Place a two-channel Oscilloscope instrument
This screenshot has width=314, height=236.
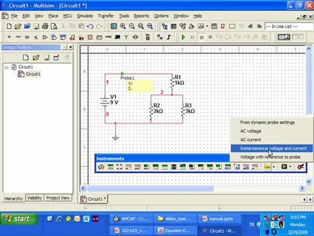128,167
